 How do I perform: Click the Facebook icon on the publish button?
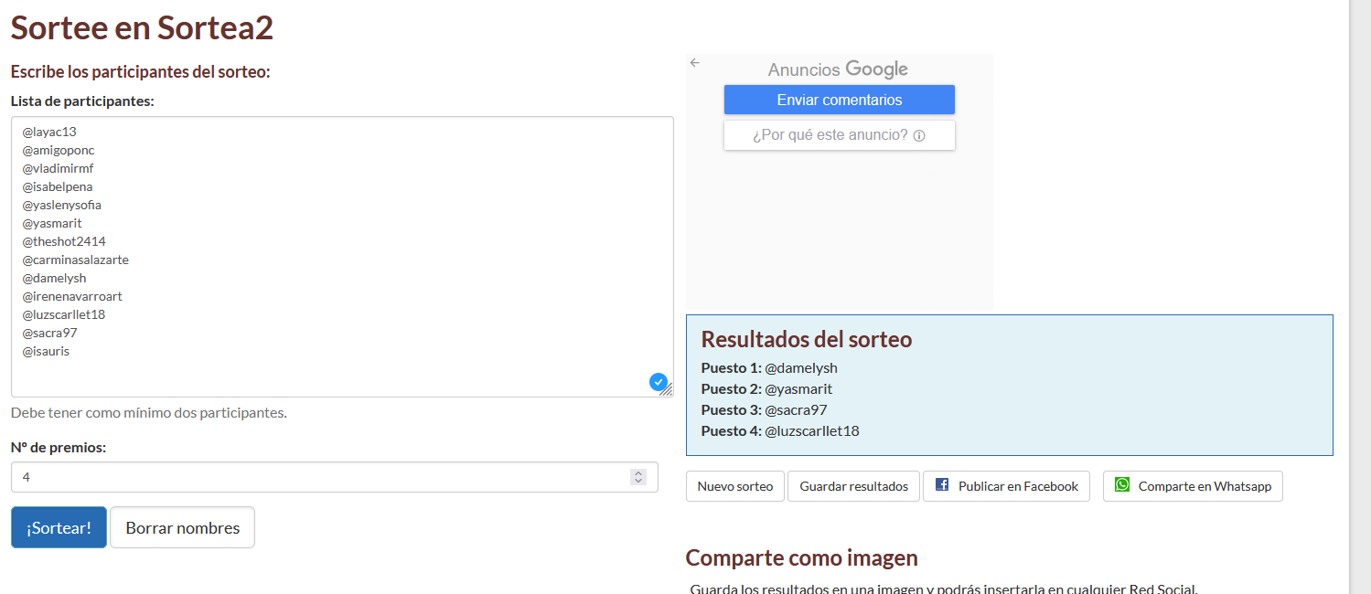(942, 485)
